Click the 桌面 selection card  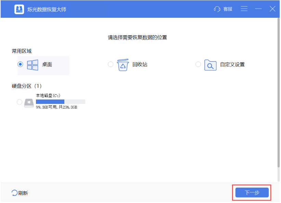43,65
